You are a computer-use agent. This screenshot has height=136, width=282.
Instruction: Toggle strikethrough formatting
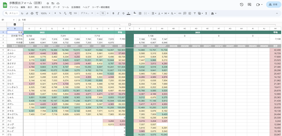[123, 13]
